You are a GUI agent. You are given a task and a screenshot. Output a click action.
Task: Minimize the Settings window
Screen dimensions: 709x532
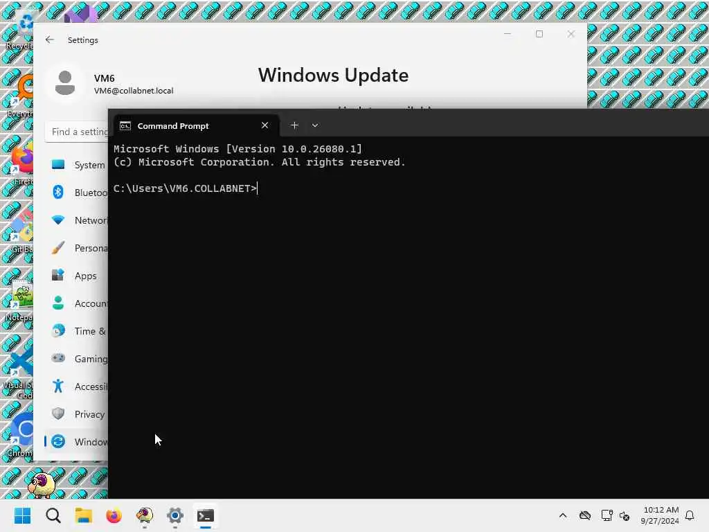click(508, 34)
